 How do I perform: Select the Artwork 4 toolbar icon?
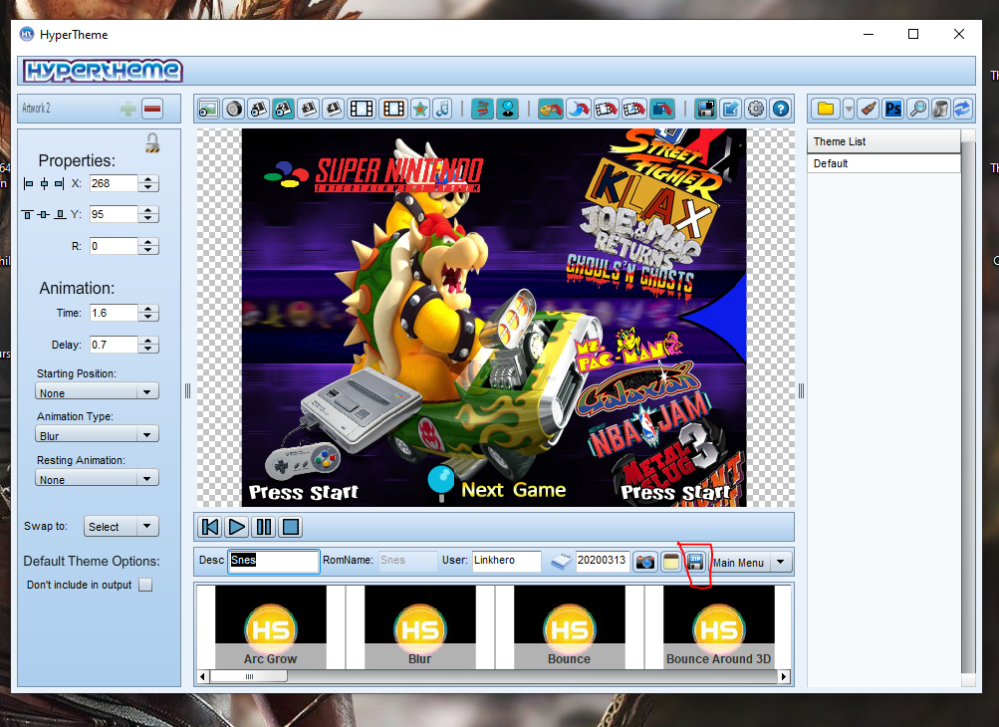[334, 109]
